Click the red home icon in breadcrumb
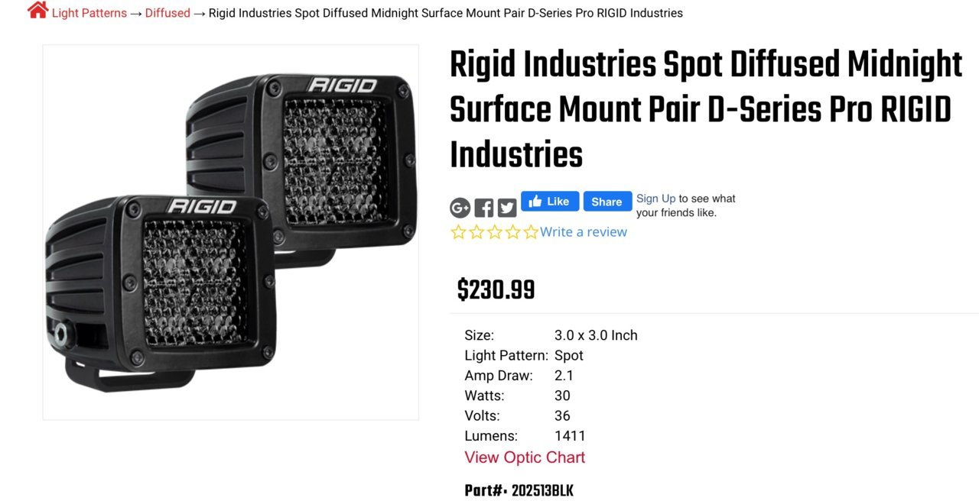Viewport: 979px width, 504px height. pyautogui.click(x=37, y=10)
